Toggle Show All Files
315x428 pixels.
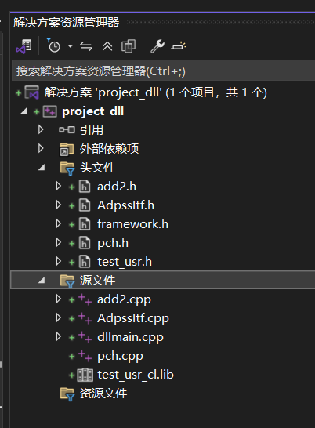tap(129, 46)
